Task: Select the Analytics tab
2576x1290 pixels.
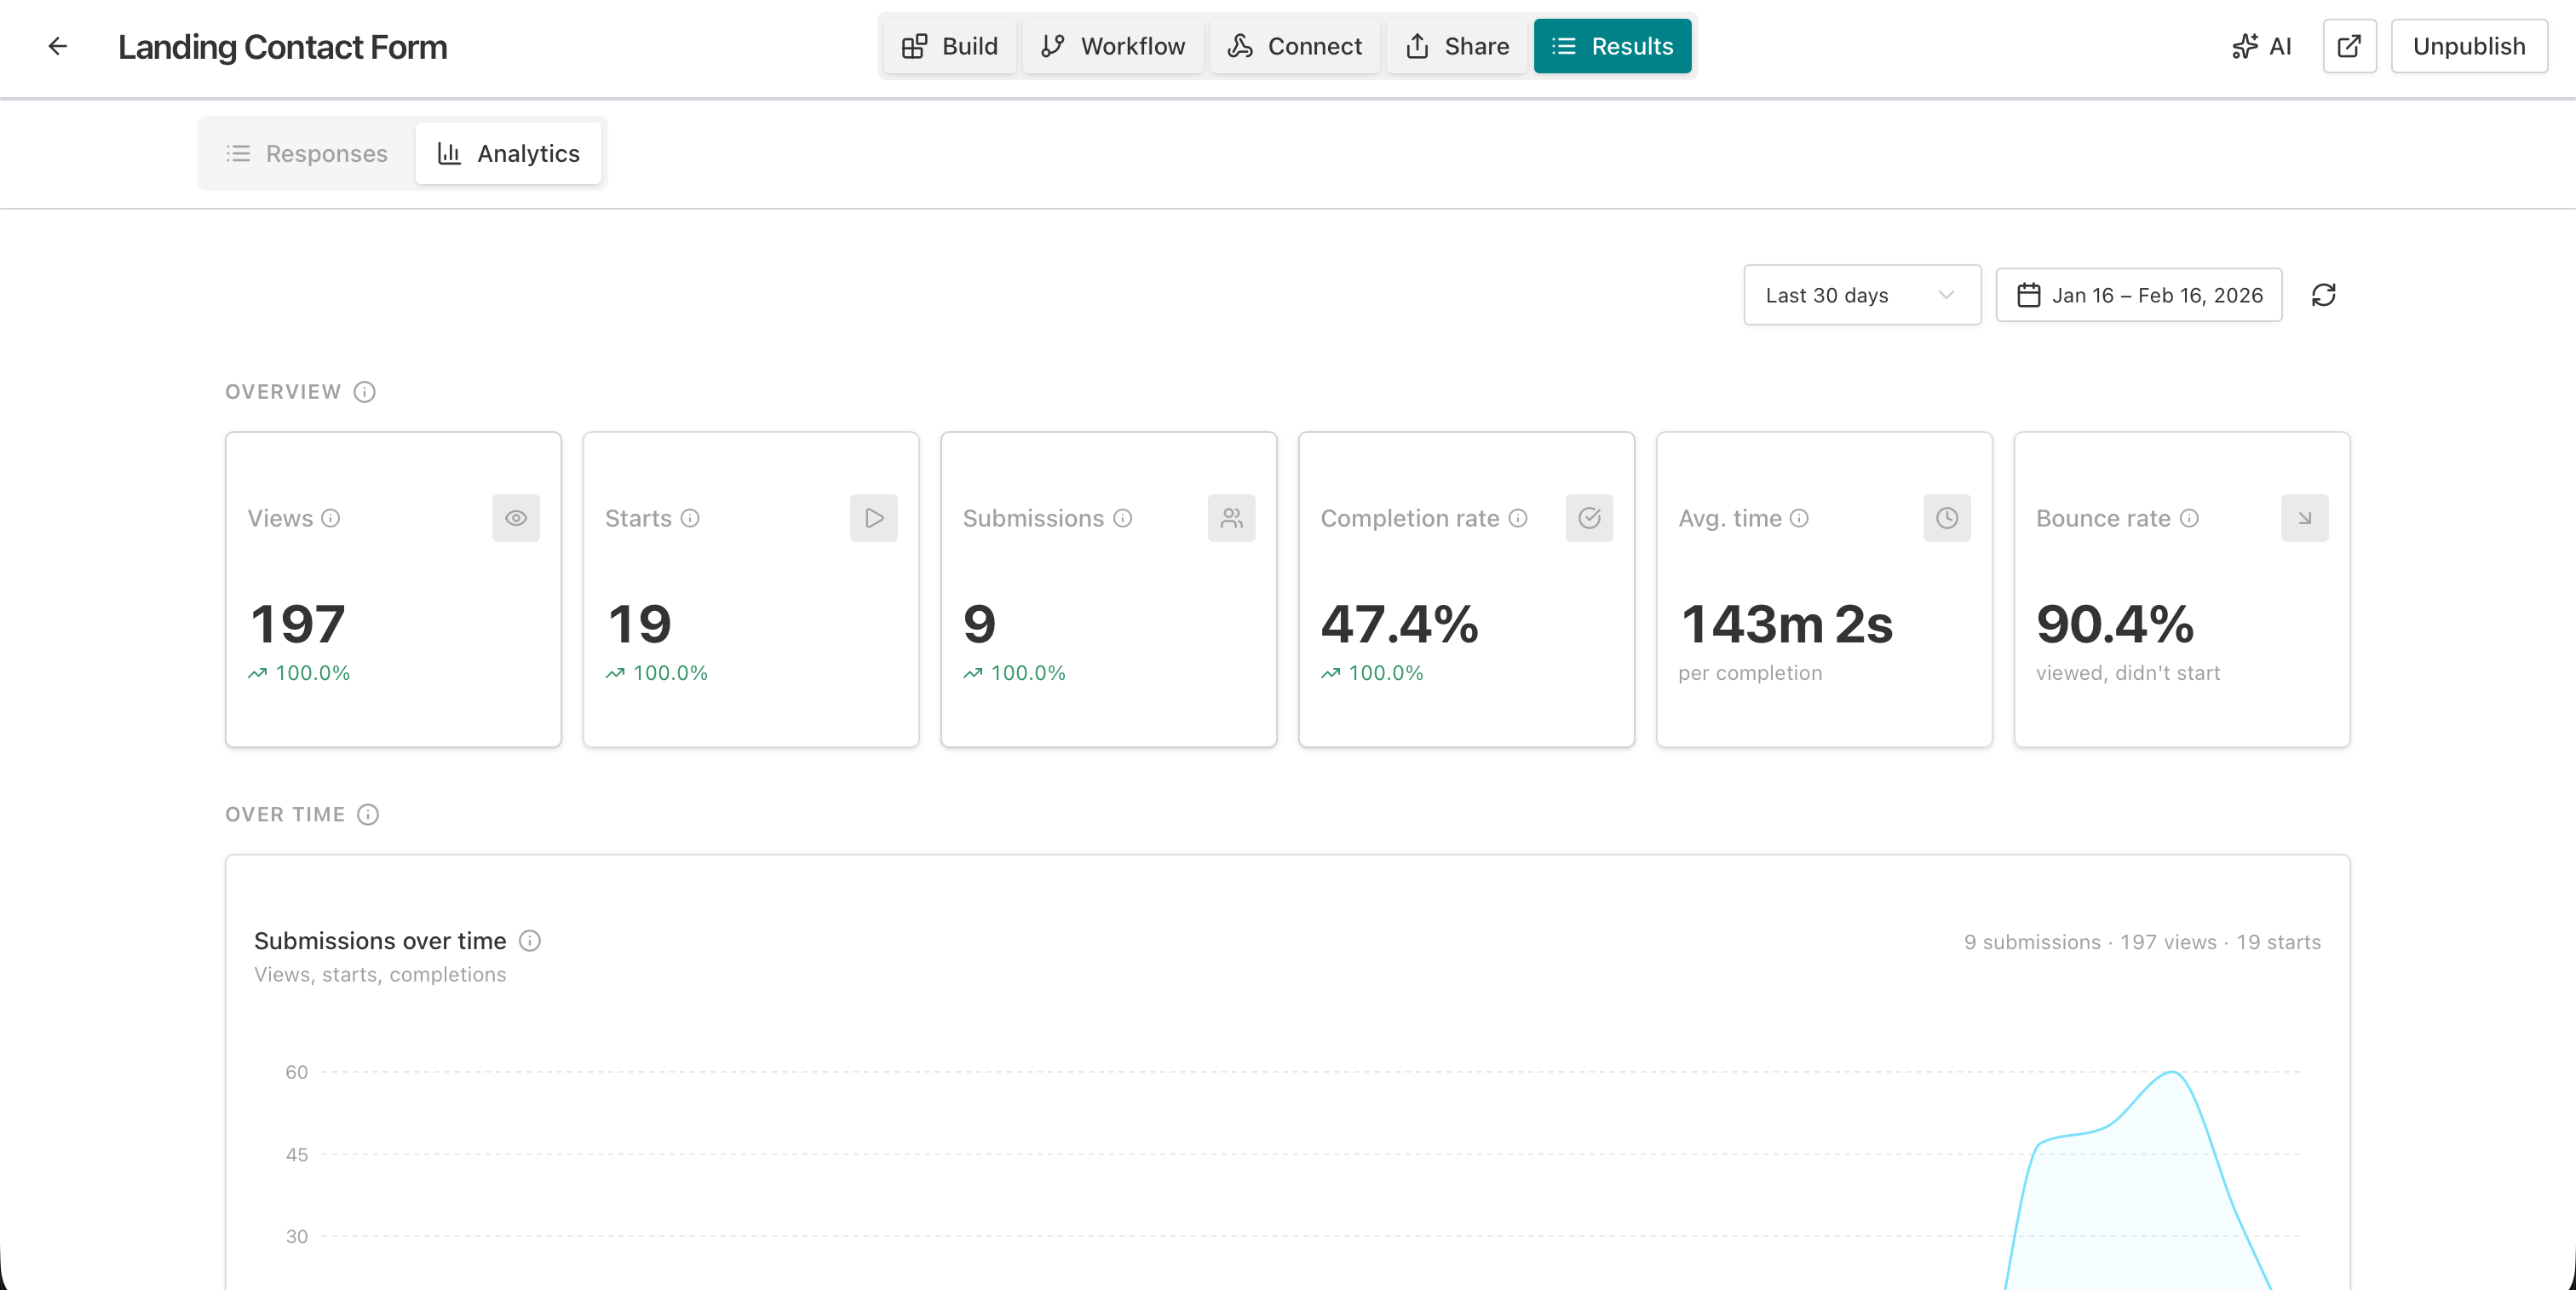Action: pyautogui.click(x=509, y=153)
